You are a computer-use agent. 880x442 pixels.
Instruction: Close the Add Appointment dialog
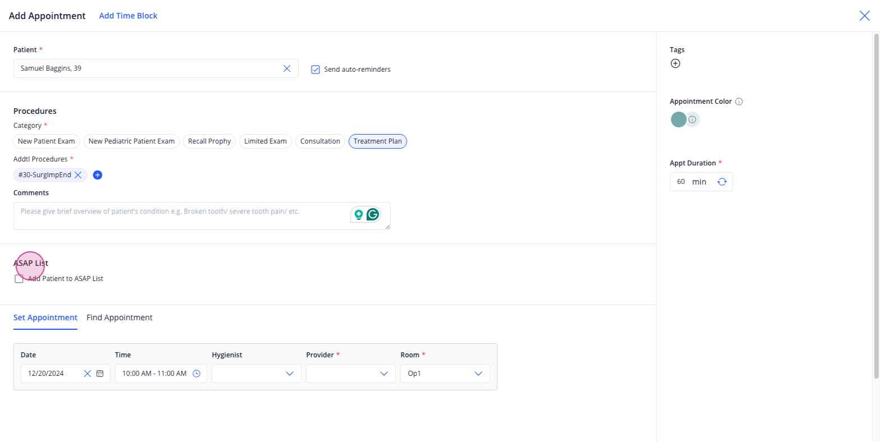(864, 16)
